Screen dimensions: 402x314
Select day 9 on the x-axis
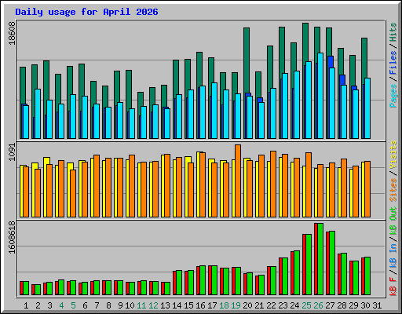point(120,305)
